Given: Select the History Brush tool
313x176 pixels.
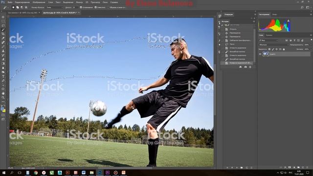Looking at the screenshot, I should (3, 55).
